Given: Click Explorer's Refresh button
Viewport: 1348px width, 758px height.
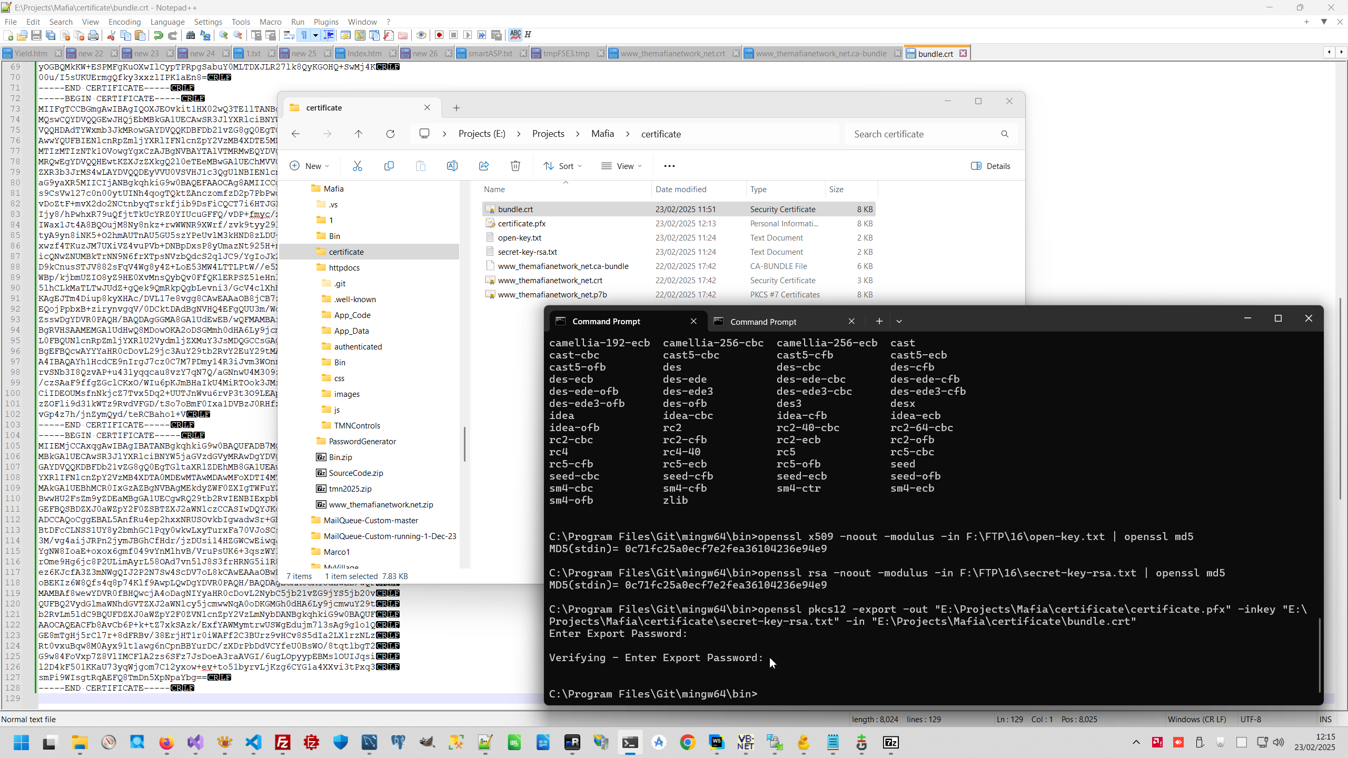Looking at the screenshot, I should pyautogui.click(x=390, y=134).
